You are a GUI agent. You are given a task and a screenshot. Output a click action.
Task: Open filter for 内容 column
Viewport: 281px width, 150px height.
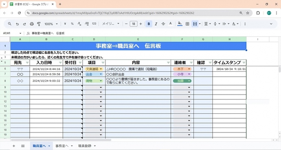click(168, 63)
